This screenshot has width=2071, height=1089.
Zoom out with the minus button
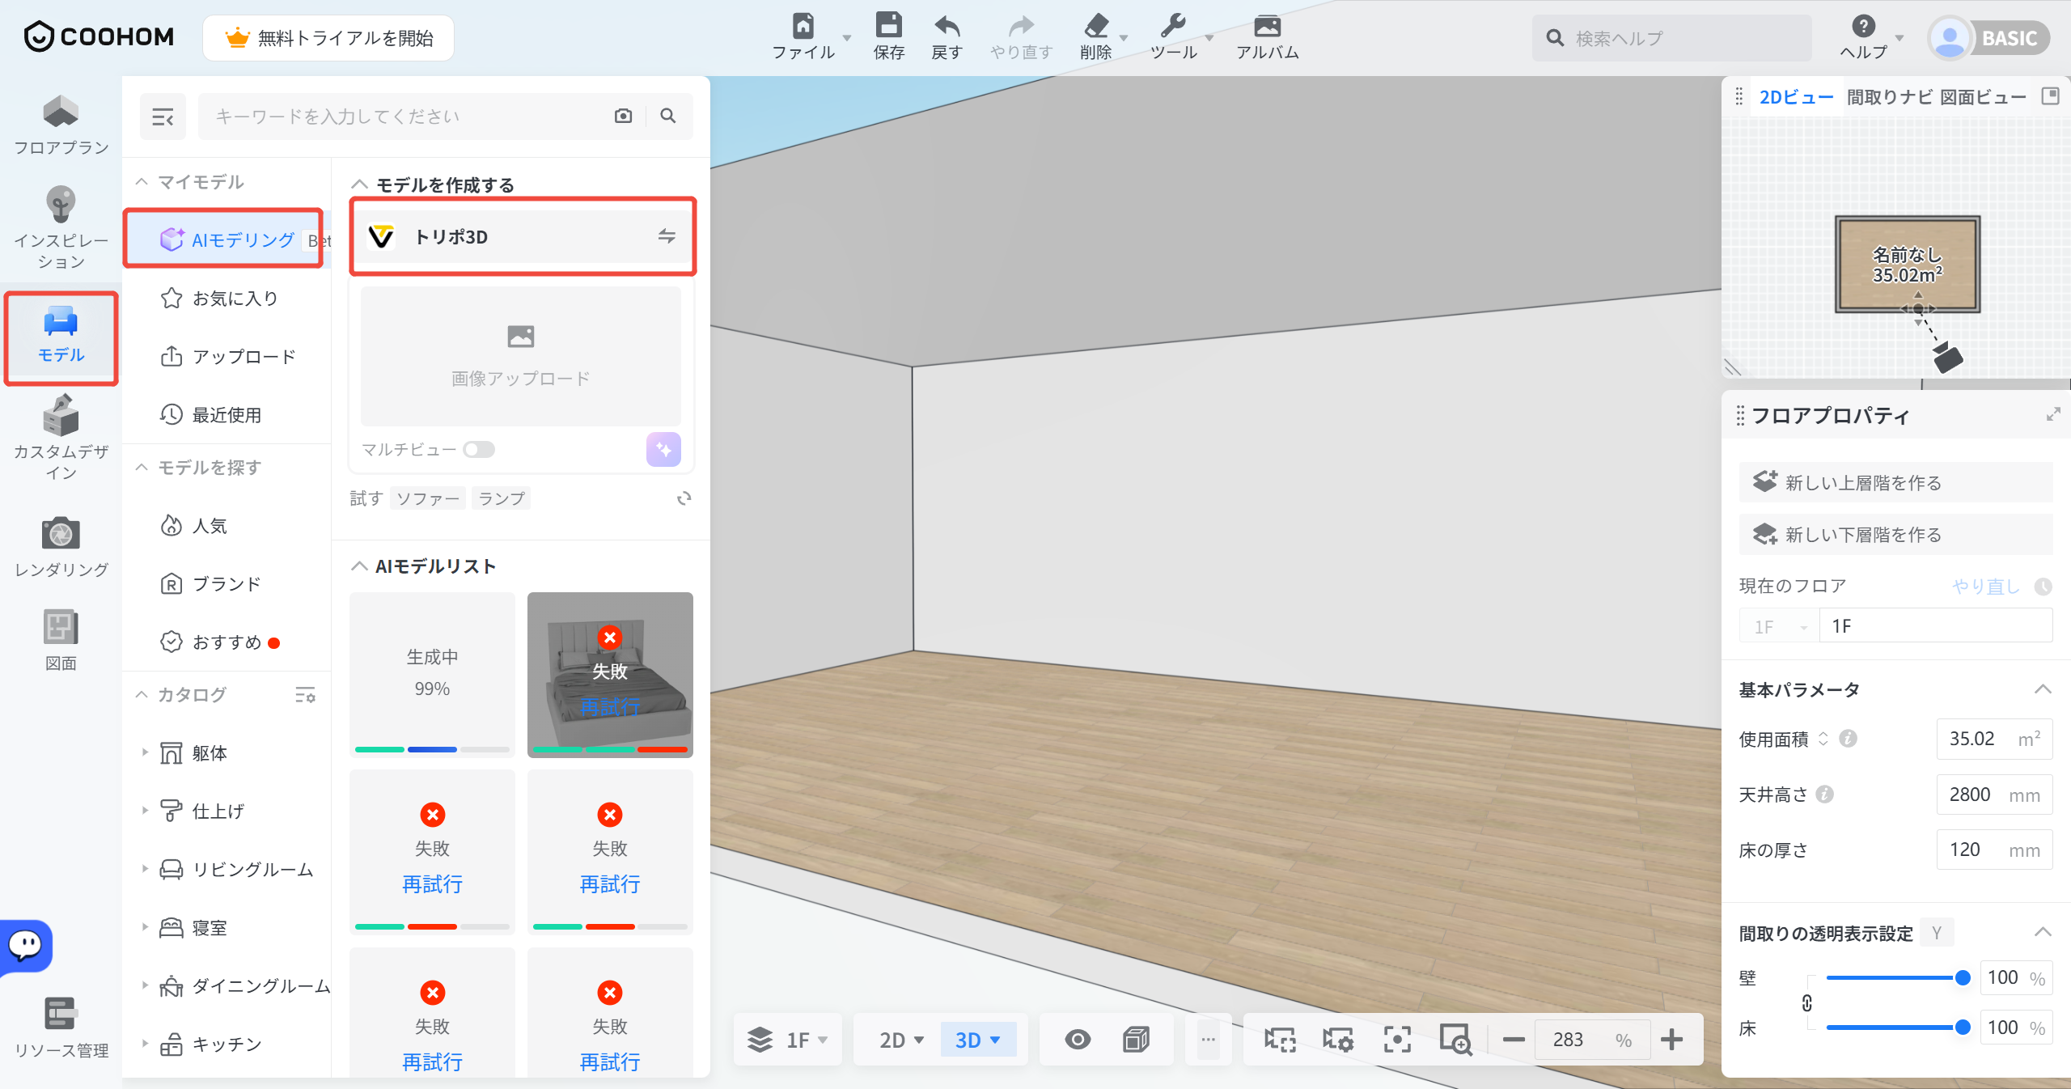(1514, 1040)
